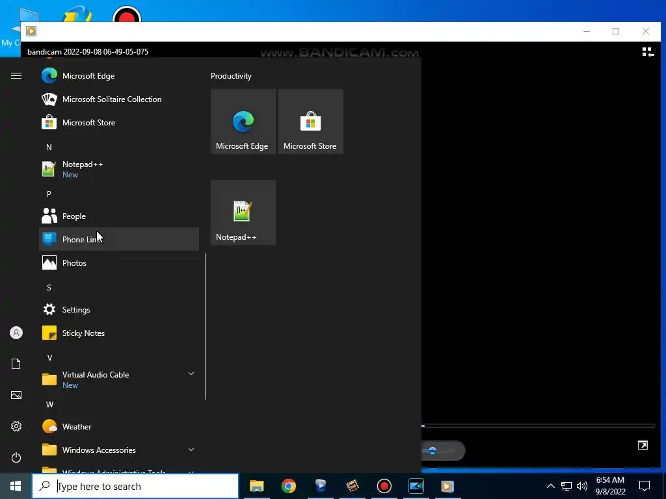Image resolution: width=666 pixels, height=499 pixels.
Task: Expand the Windows Accessories folder
Action: click(x=119, y=450)
